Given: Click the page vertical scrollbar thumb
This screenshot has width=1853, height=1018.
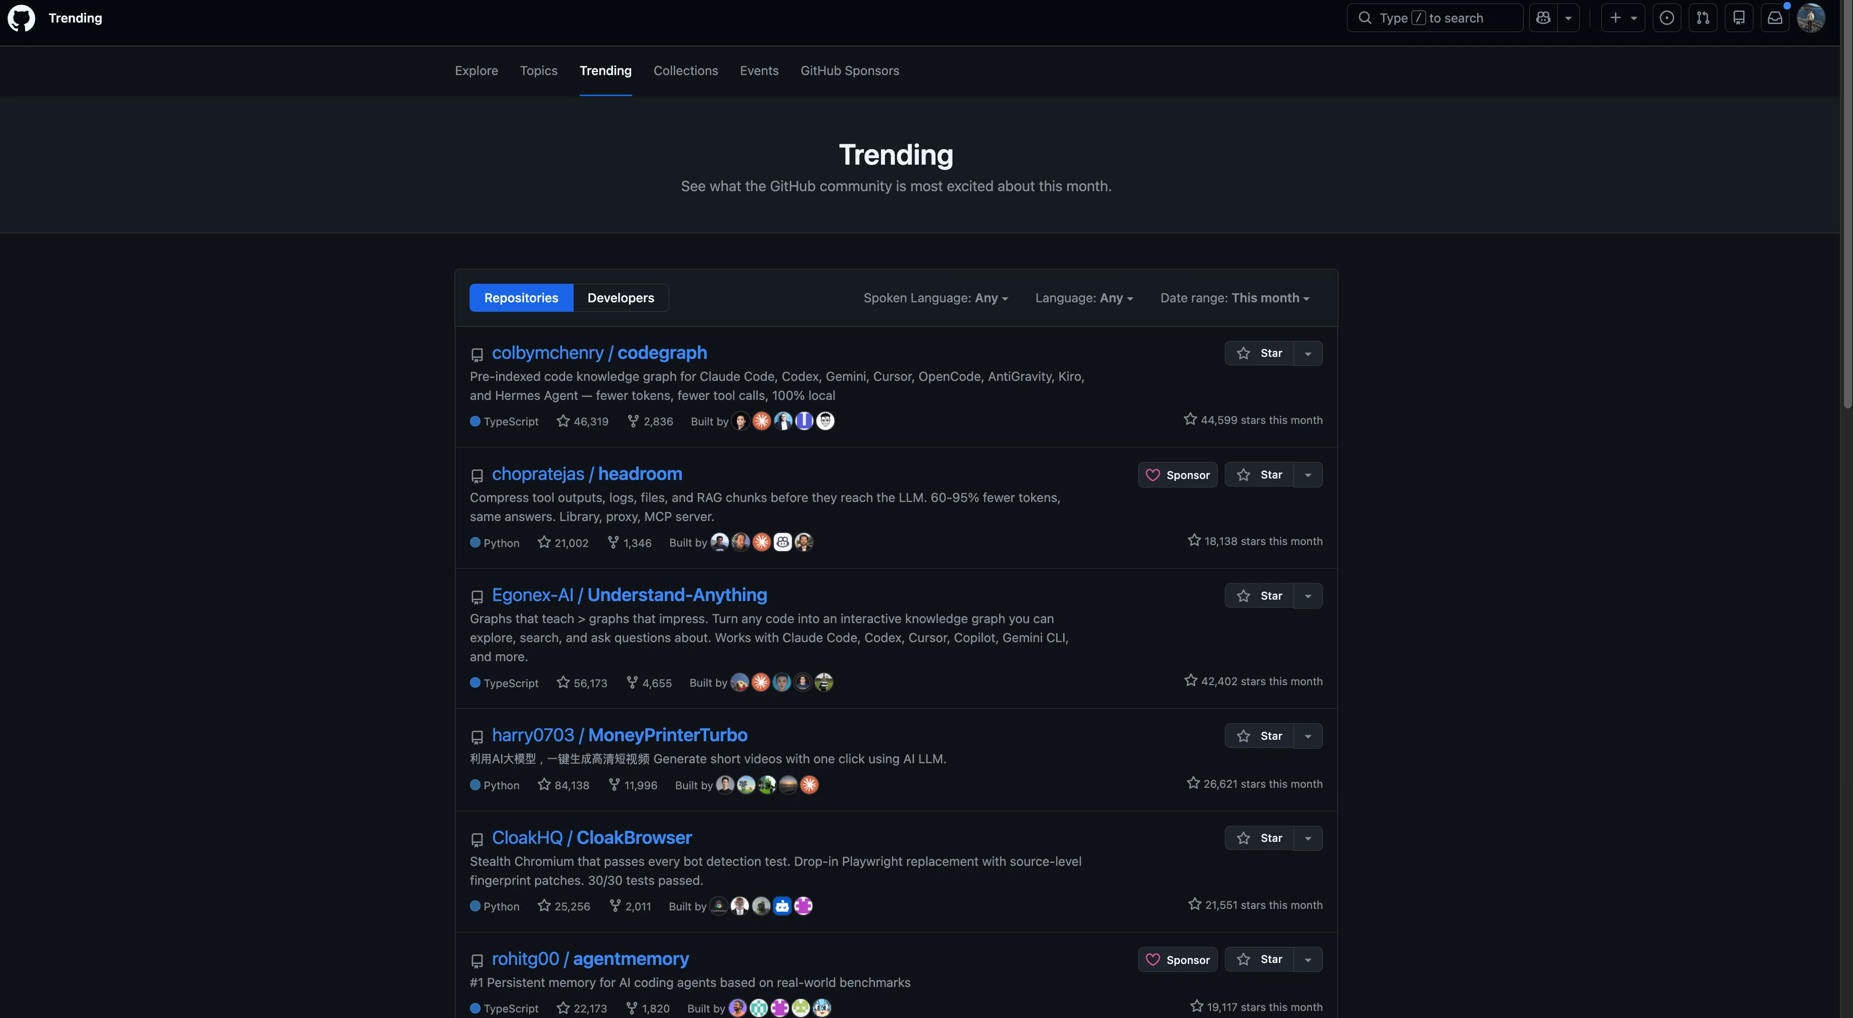Looking at the screenshot, I should (1846, 205).
